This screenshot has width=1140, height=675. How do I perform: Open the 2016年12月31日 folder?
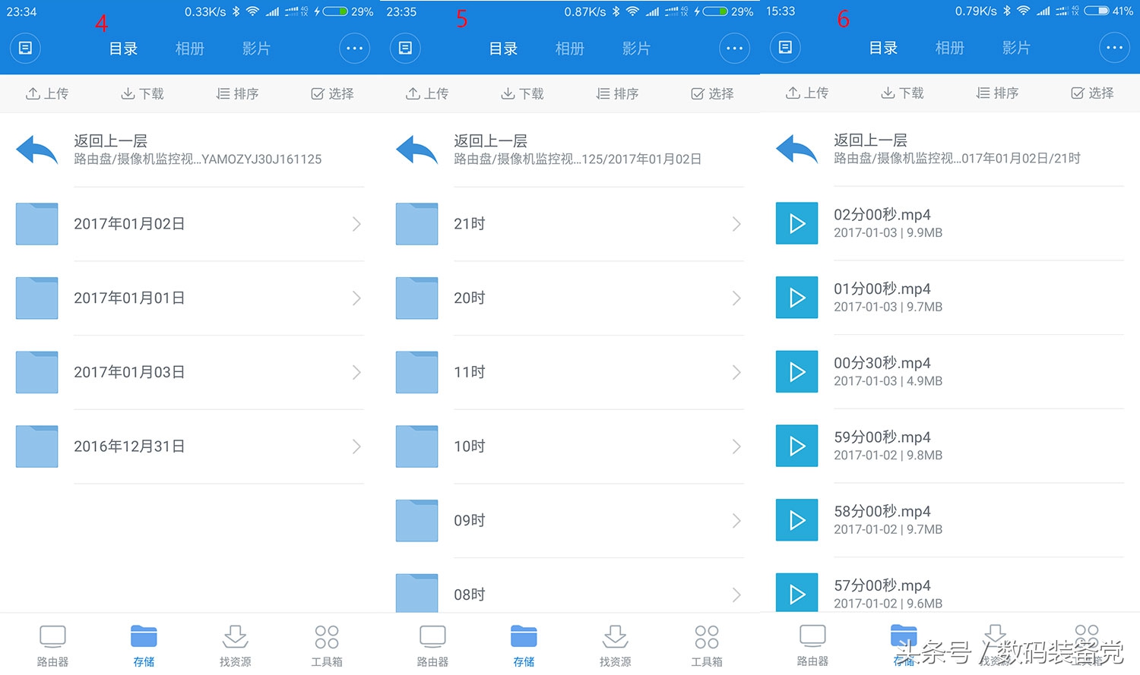pyautogui.click(x=129, y=446)
